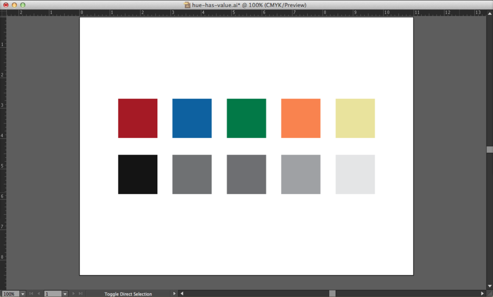Image resolution: width=493 pixels, height=297 pixels.
Task: Click the artboard number input field
Action: point(53,294)
